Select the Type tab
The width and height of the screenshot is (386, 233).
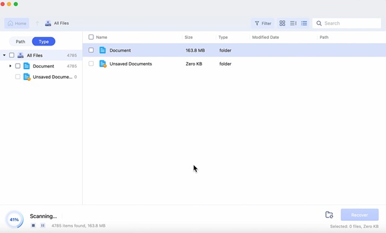click(43, 42)
